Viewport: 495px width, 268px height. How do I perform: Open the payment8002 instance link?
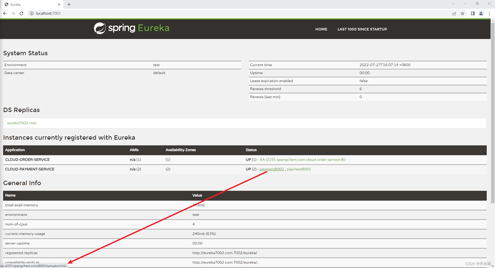coord(272,169)
